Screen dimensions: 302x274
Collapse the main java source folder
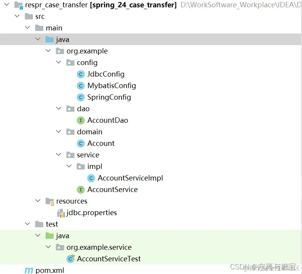coord(38,39)
